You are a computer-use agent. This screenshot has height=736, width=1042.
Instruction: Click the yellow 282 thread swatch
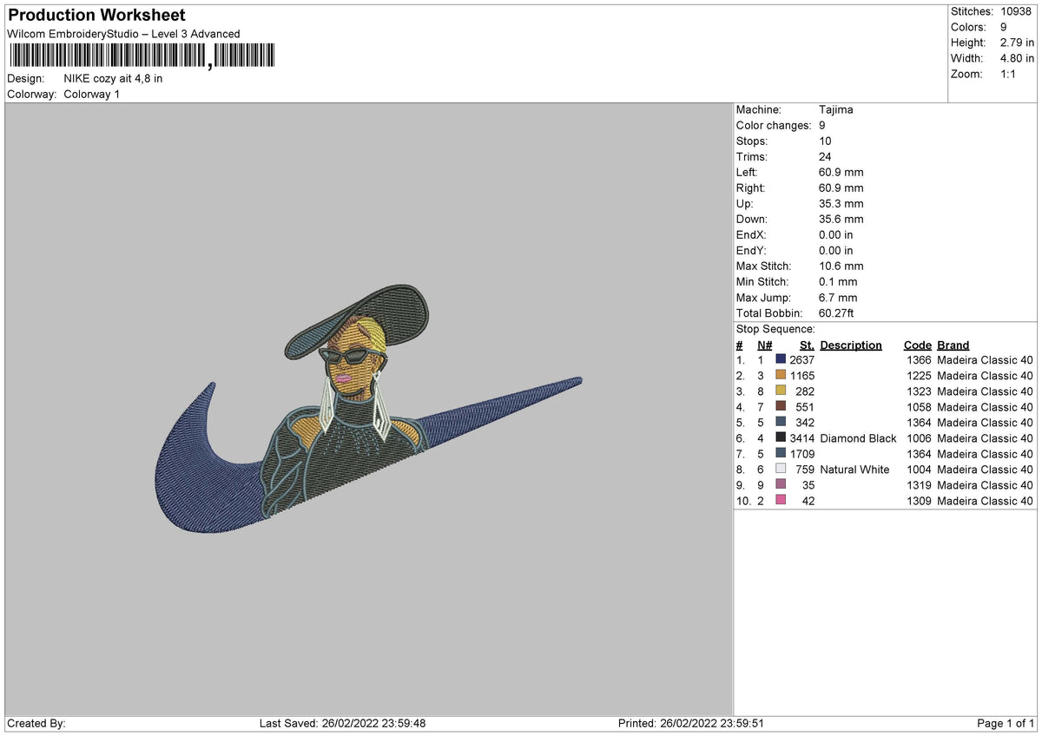781,391
